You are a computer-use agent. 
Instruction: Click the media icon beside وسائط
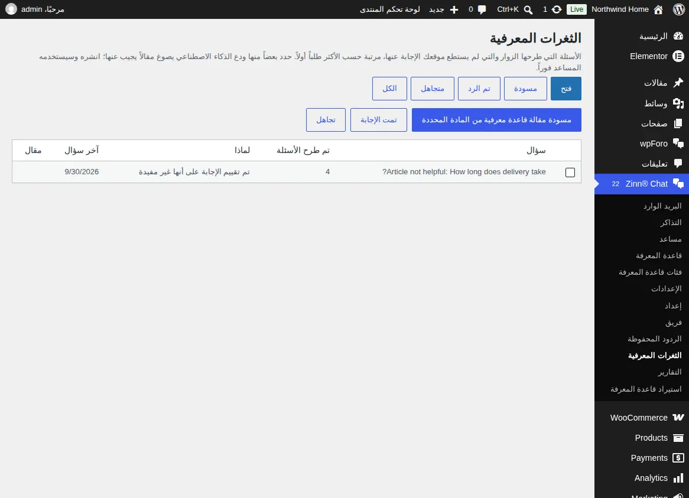678,103
